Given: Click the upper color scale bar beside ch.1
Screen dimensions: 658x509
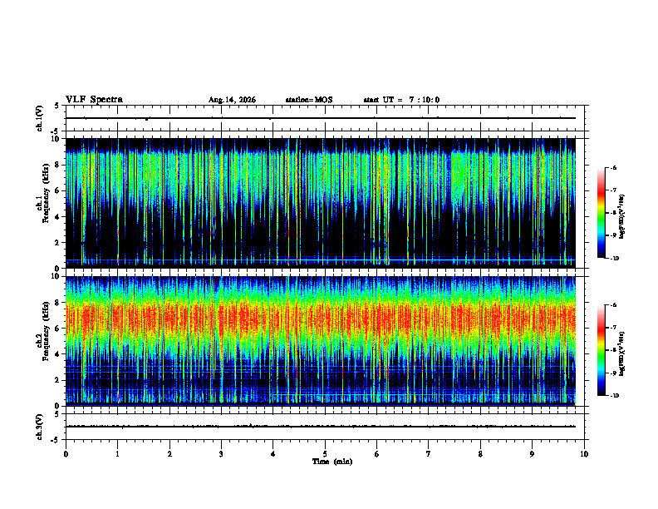Looking at the screenshot, I should (602, 213).
